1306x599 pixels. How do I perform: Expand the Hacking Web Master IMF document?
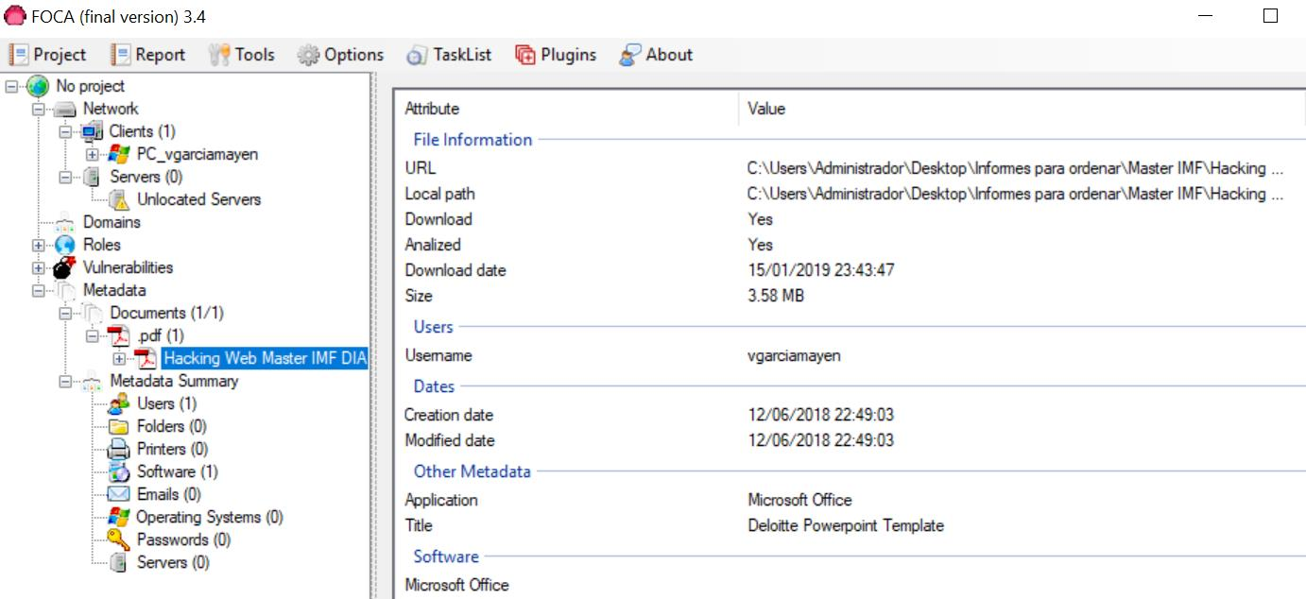pos(119,358)
